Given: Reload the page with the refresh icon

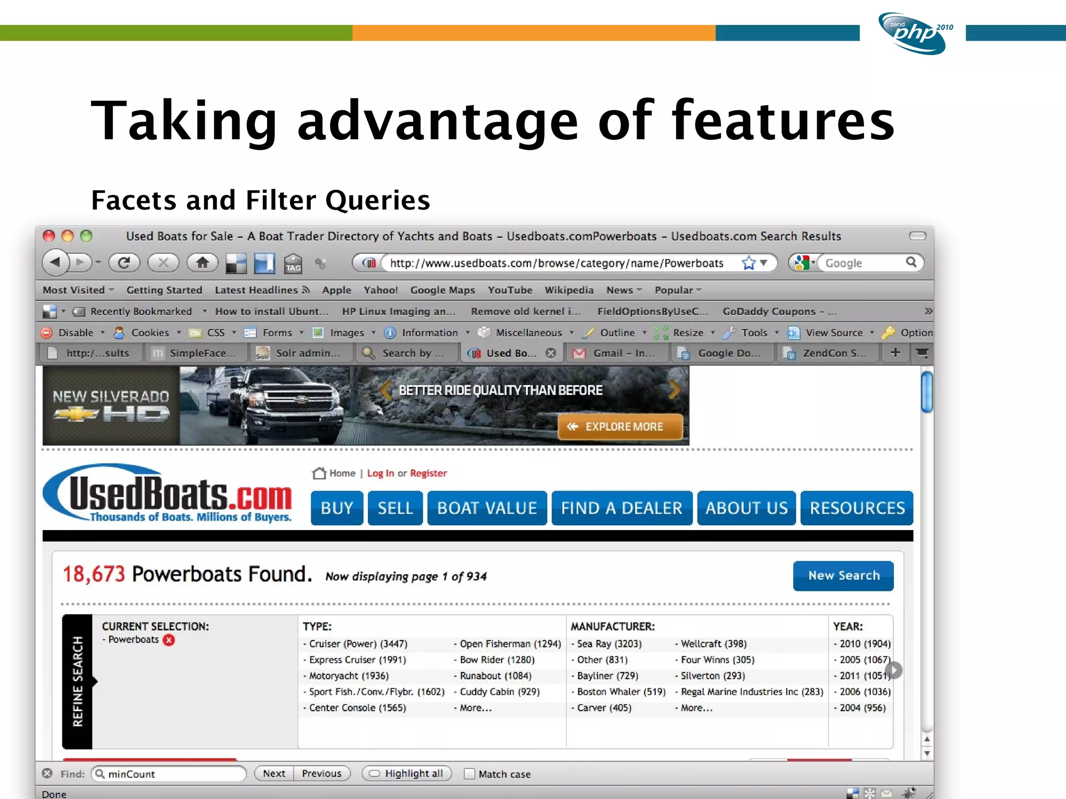Looking at the screenshot, I should (124, 263).
